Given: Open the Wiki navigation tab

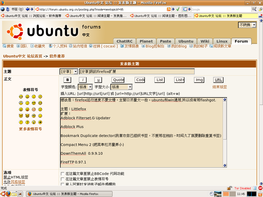Looking at the screenshot, I should [x=205, y=41].
